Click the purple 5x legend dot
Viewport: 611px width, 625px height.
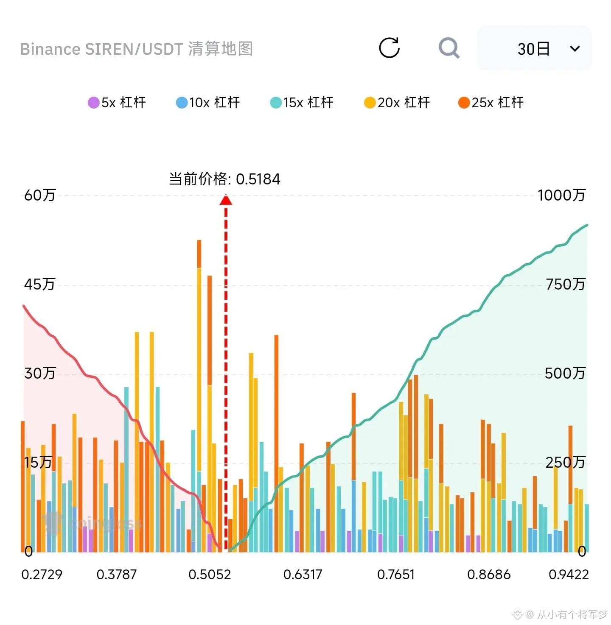coord(93,103)
